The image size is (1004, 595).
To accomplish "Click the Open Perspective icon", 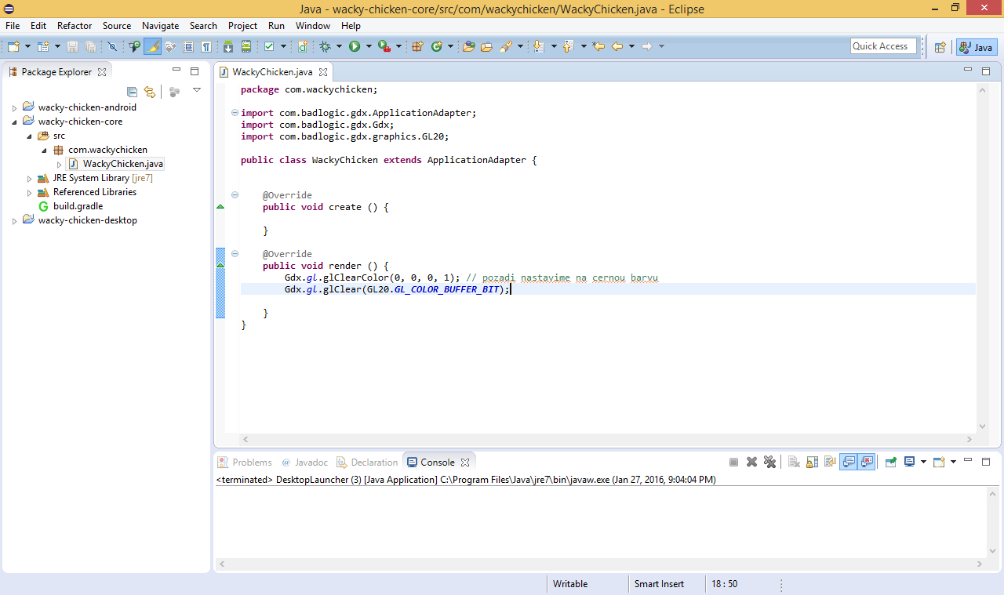I will tap(940, 47).
